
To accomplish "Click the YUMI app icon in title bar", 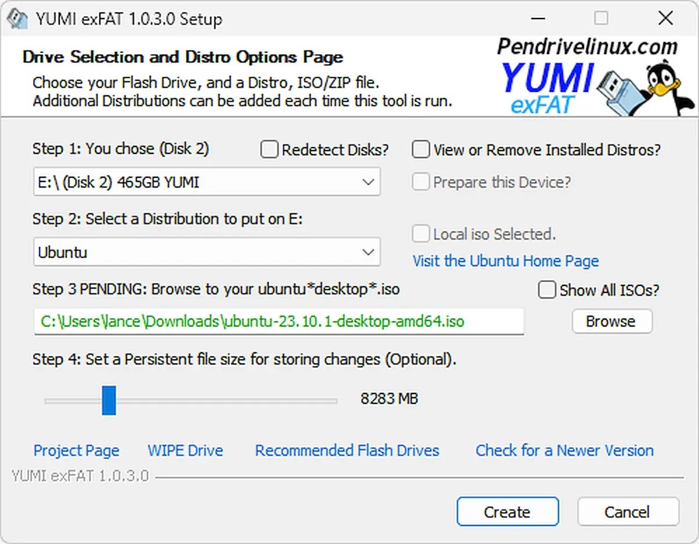I will coord(17,18).
